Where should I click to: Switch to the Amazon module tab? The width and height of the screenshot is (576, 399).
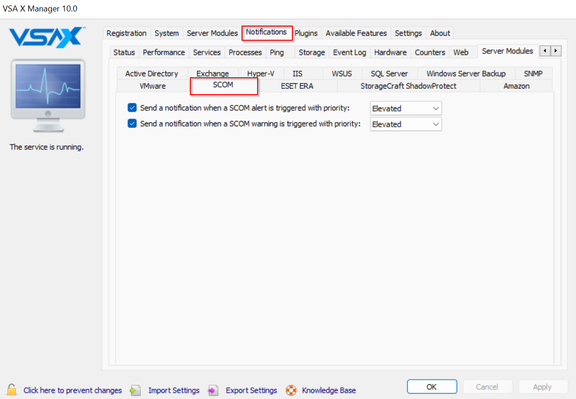517,86
